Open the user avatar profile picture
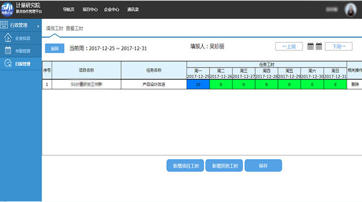 tap(350, 10)
